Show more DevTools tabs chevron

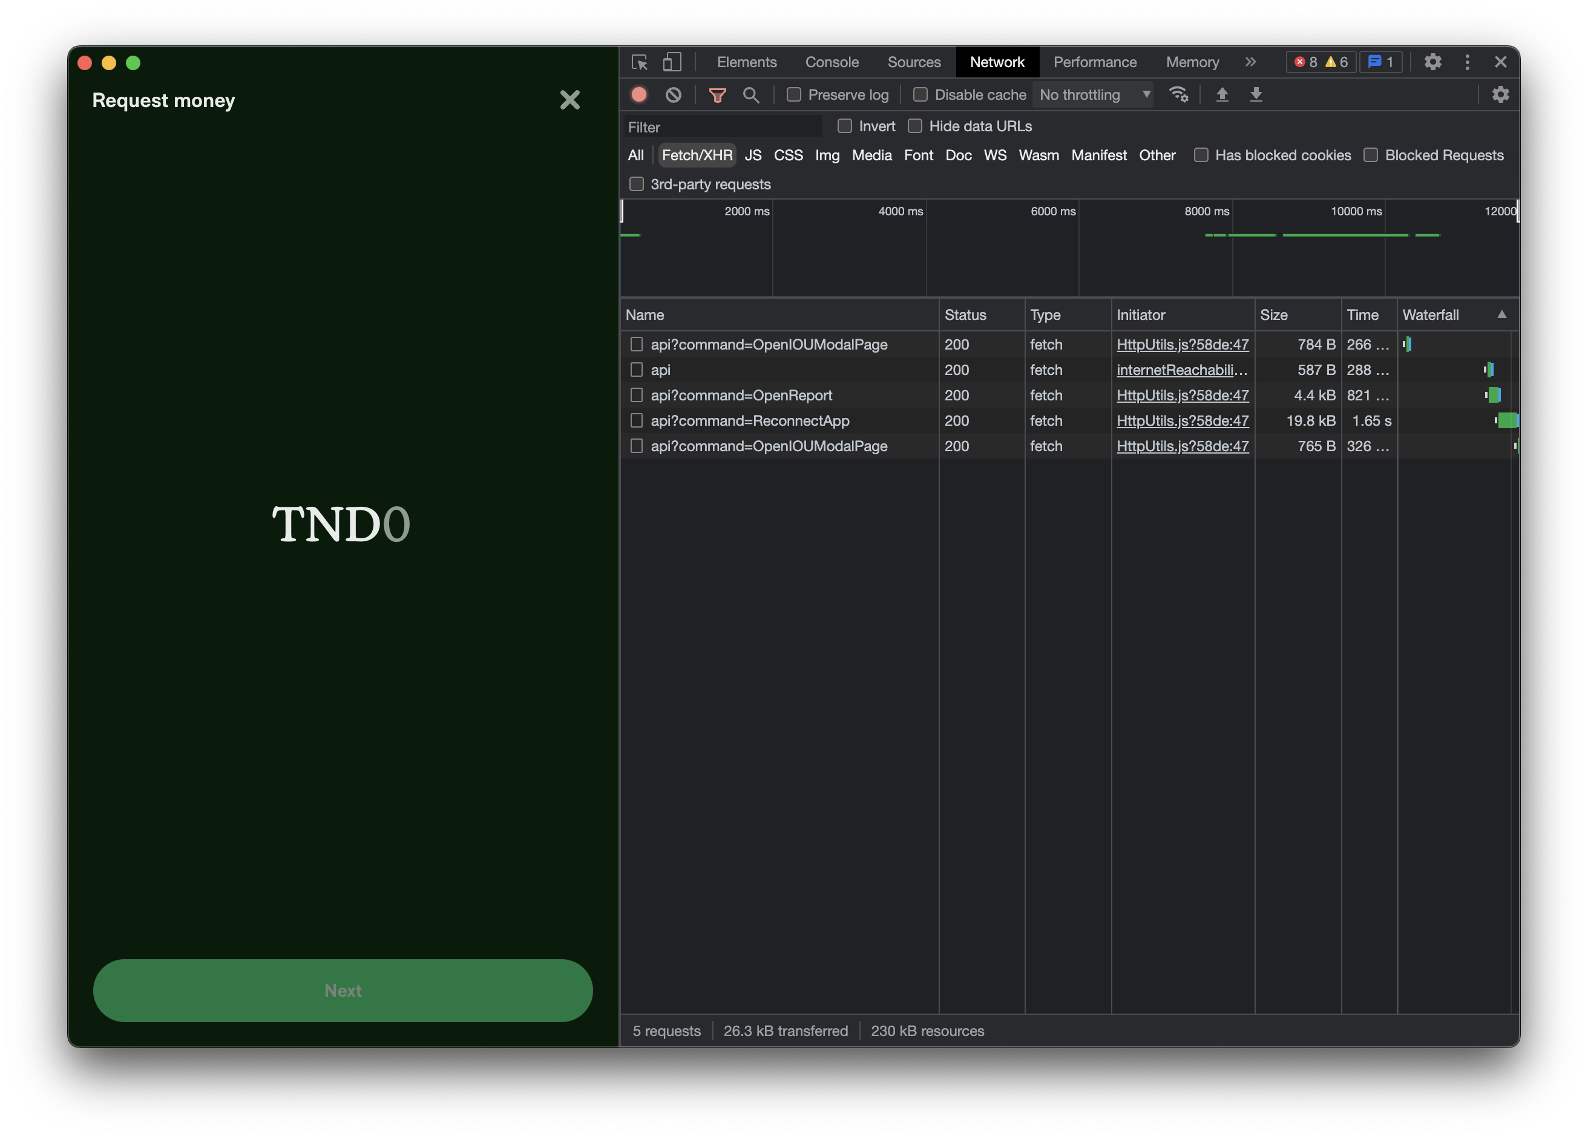pos(1250,62)
